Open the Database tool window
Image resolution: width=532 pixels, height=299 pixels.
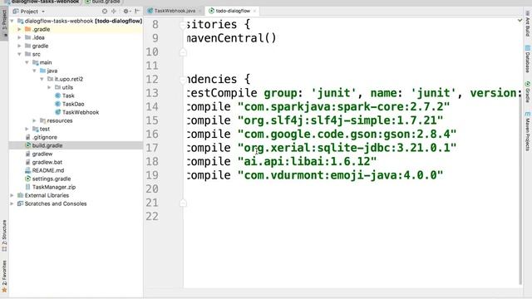528,60
